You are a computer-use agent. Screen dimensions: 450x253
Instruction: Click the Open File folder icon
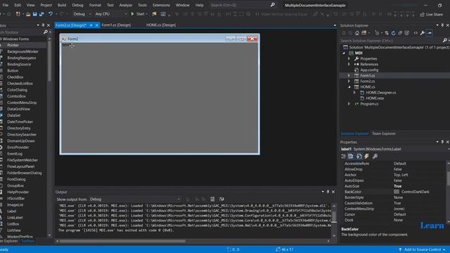pyautogui.click(x=28, y=14)
